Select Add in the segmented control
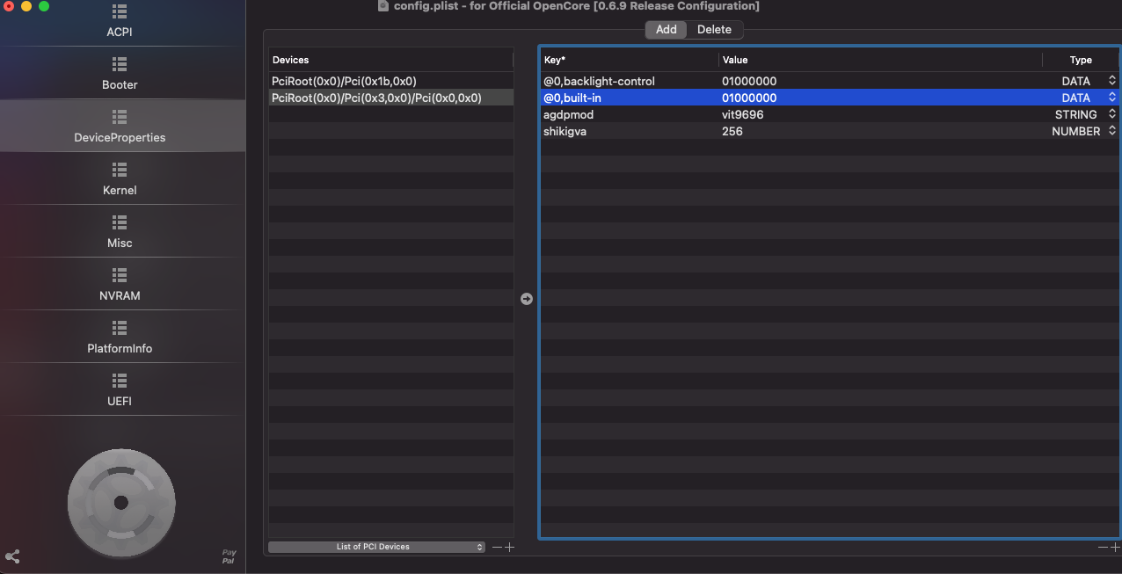This screenshot has height=574, width=1122. point(667,30)
